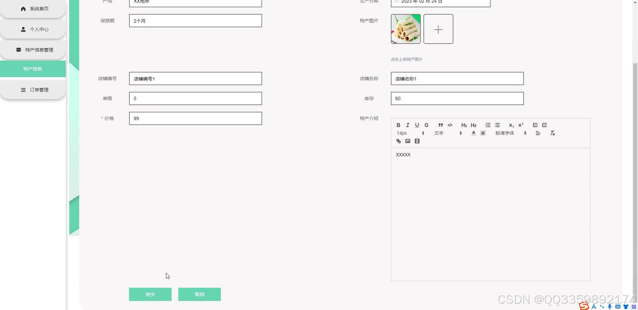Toggle the input method English A mode
Image resolution: width=638 pixels, height=310 pixels.
594,307
